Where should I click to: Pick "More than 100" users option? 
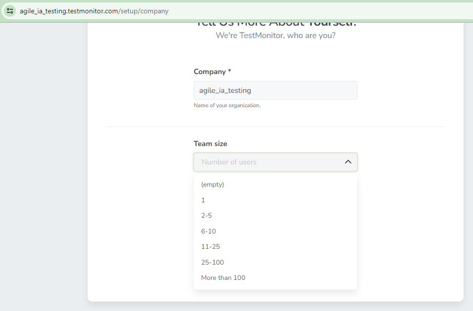click(275, 277)
